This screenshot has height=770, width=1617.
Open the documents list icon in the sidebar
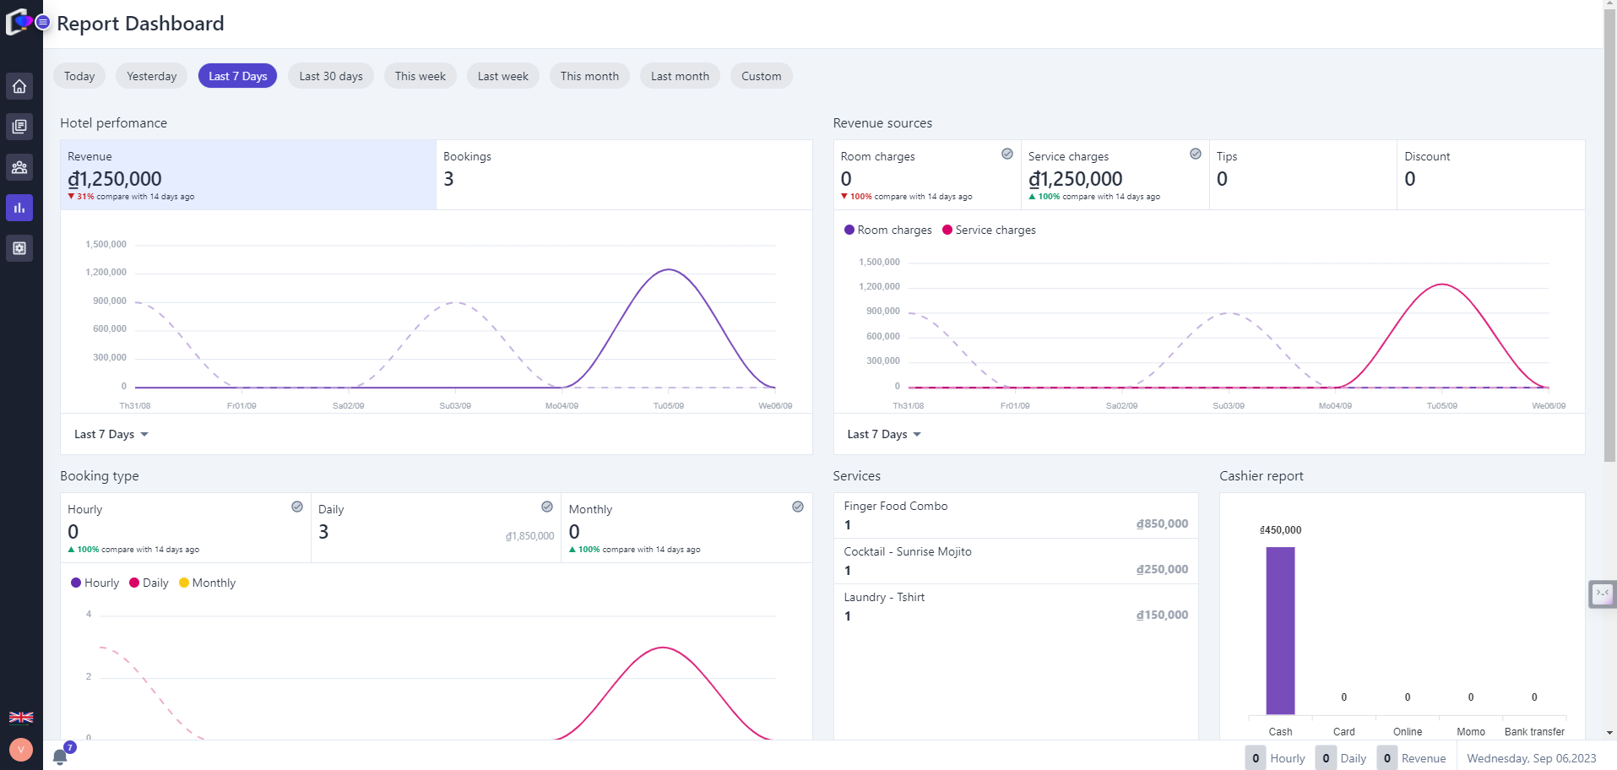(19, 127)
